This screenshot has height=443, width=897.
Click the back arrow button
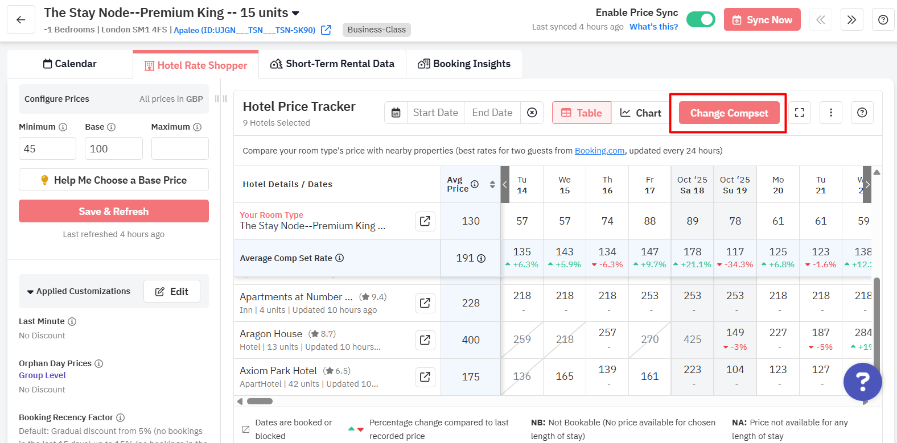[21, 20]
